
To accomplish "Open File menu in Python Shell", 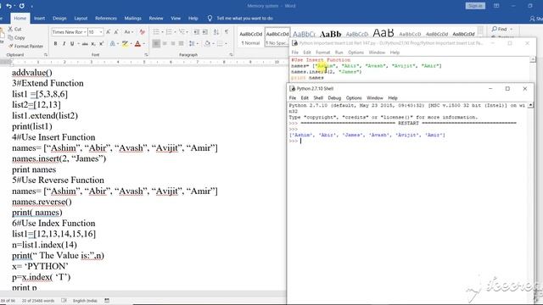I will pos(292,98).
